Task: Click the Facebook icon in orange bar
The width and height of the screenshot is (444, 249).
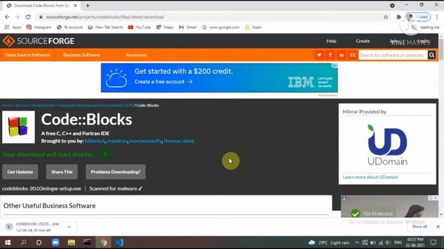Action: (x=330, y=55)
